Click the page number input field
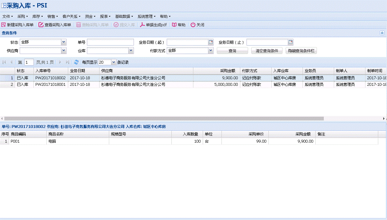This screenshot has height=220, width=387. pos(29,62)
